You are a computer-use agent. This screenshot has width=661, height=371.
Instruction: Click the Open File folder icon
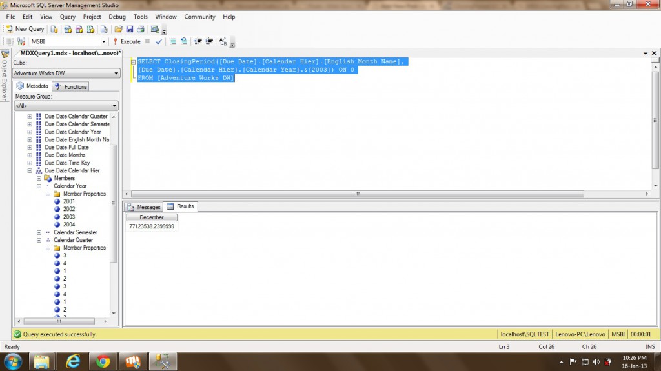click(x=118, y=29)
